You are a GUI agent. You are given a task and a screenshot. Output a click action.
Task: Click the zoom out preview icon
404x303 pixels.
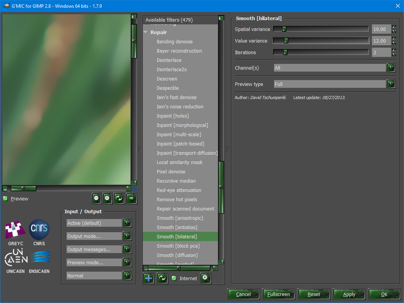pos(96,199)
